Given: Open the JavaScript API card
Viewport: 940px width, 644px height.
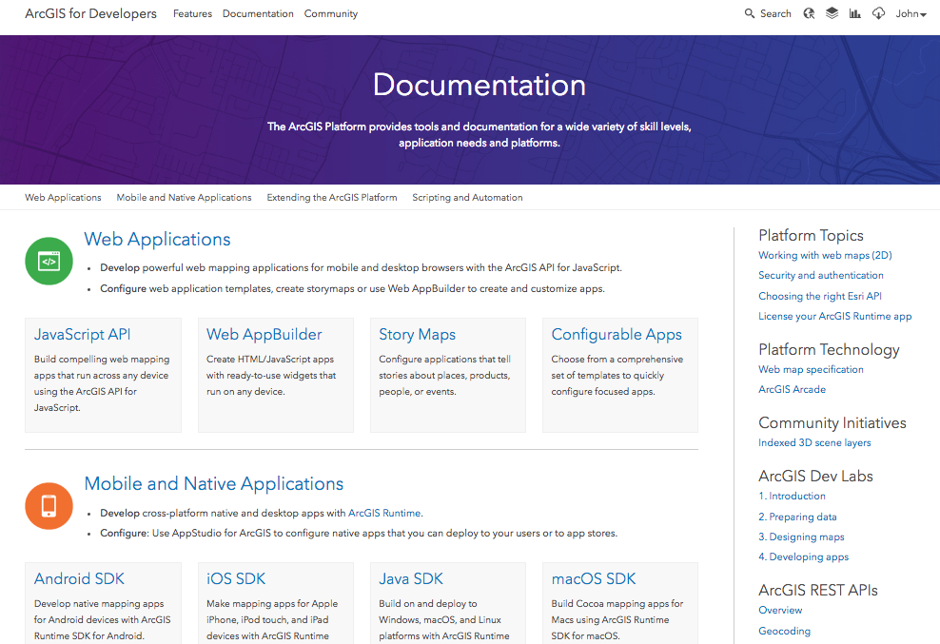Looking at the screenshot, I should [103, 375].
